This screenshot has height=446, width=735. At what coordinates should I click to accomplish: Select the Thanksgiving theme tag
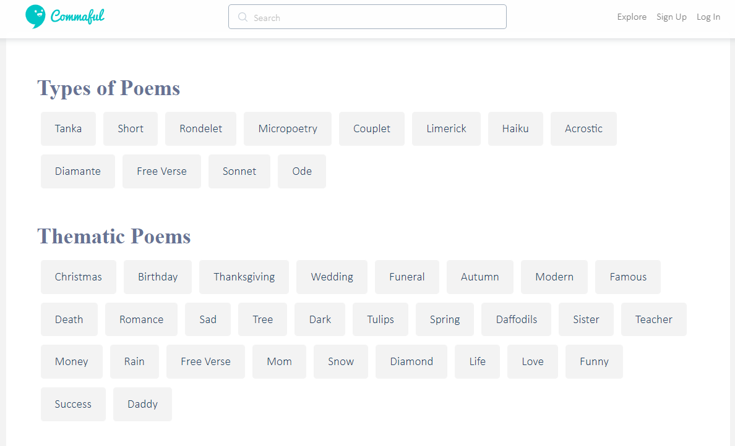click(244, 277)
